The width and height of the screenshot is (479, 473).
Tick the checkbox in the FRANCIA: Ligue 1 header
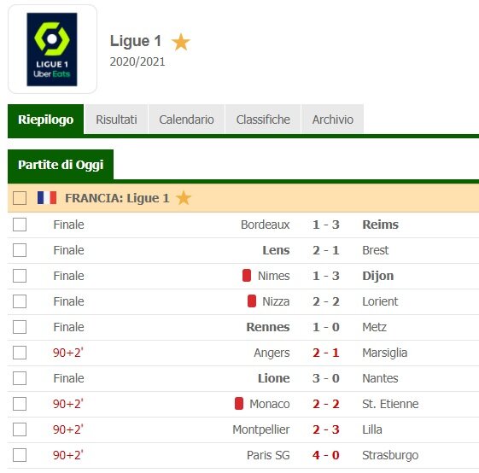point(20,198)
